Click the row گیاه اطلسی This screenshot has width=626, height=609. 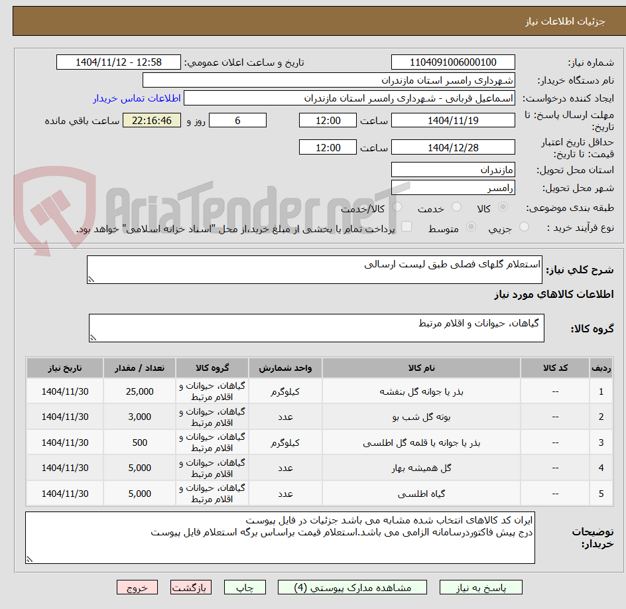click(x=320, y=494)
